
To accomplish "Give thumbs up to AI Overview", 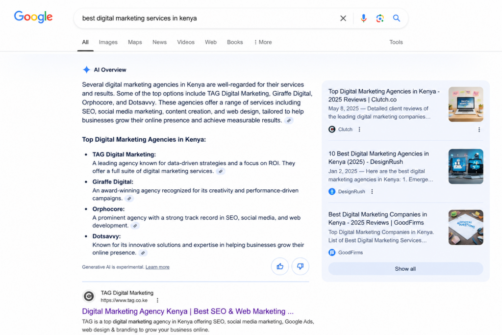I will pyautogui.click(x=280, y=266).
